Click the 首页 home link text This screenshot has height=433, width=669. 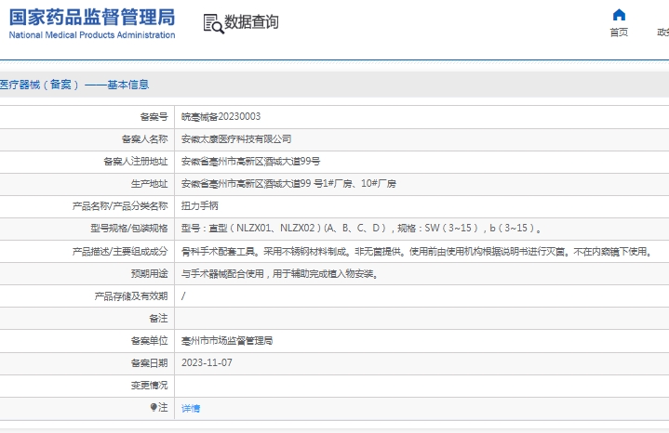(x=619, y=33)
